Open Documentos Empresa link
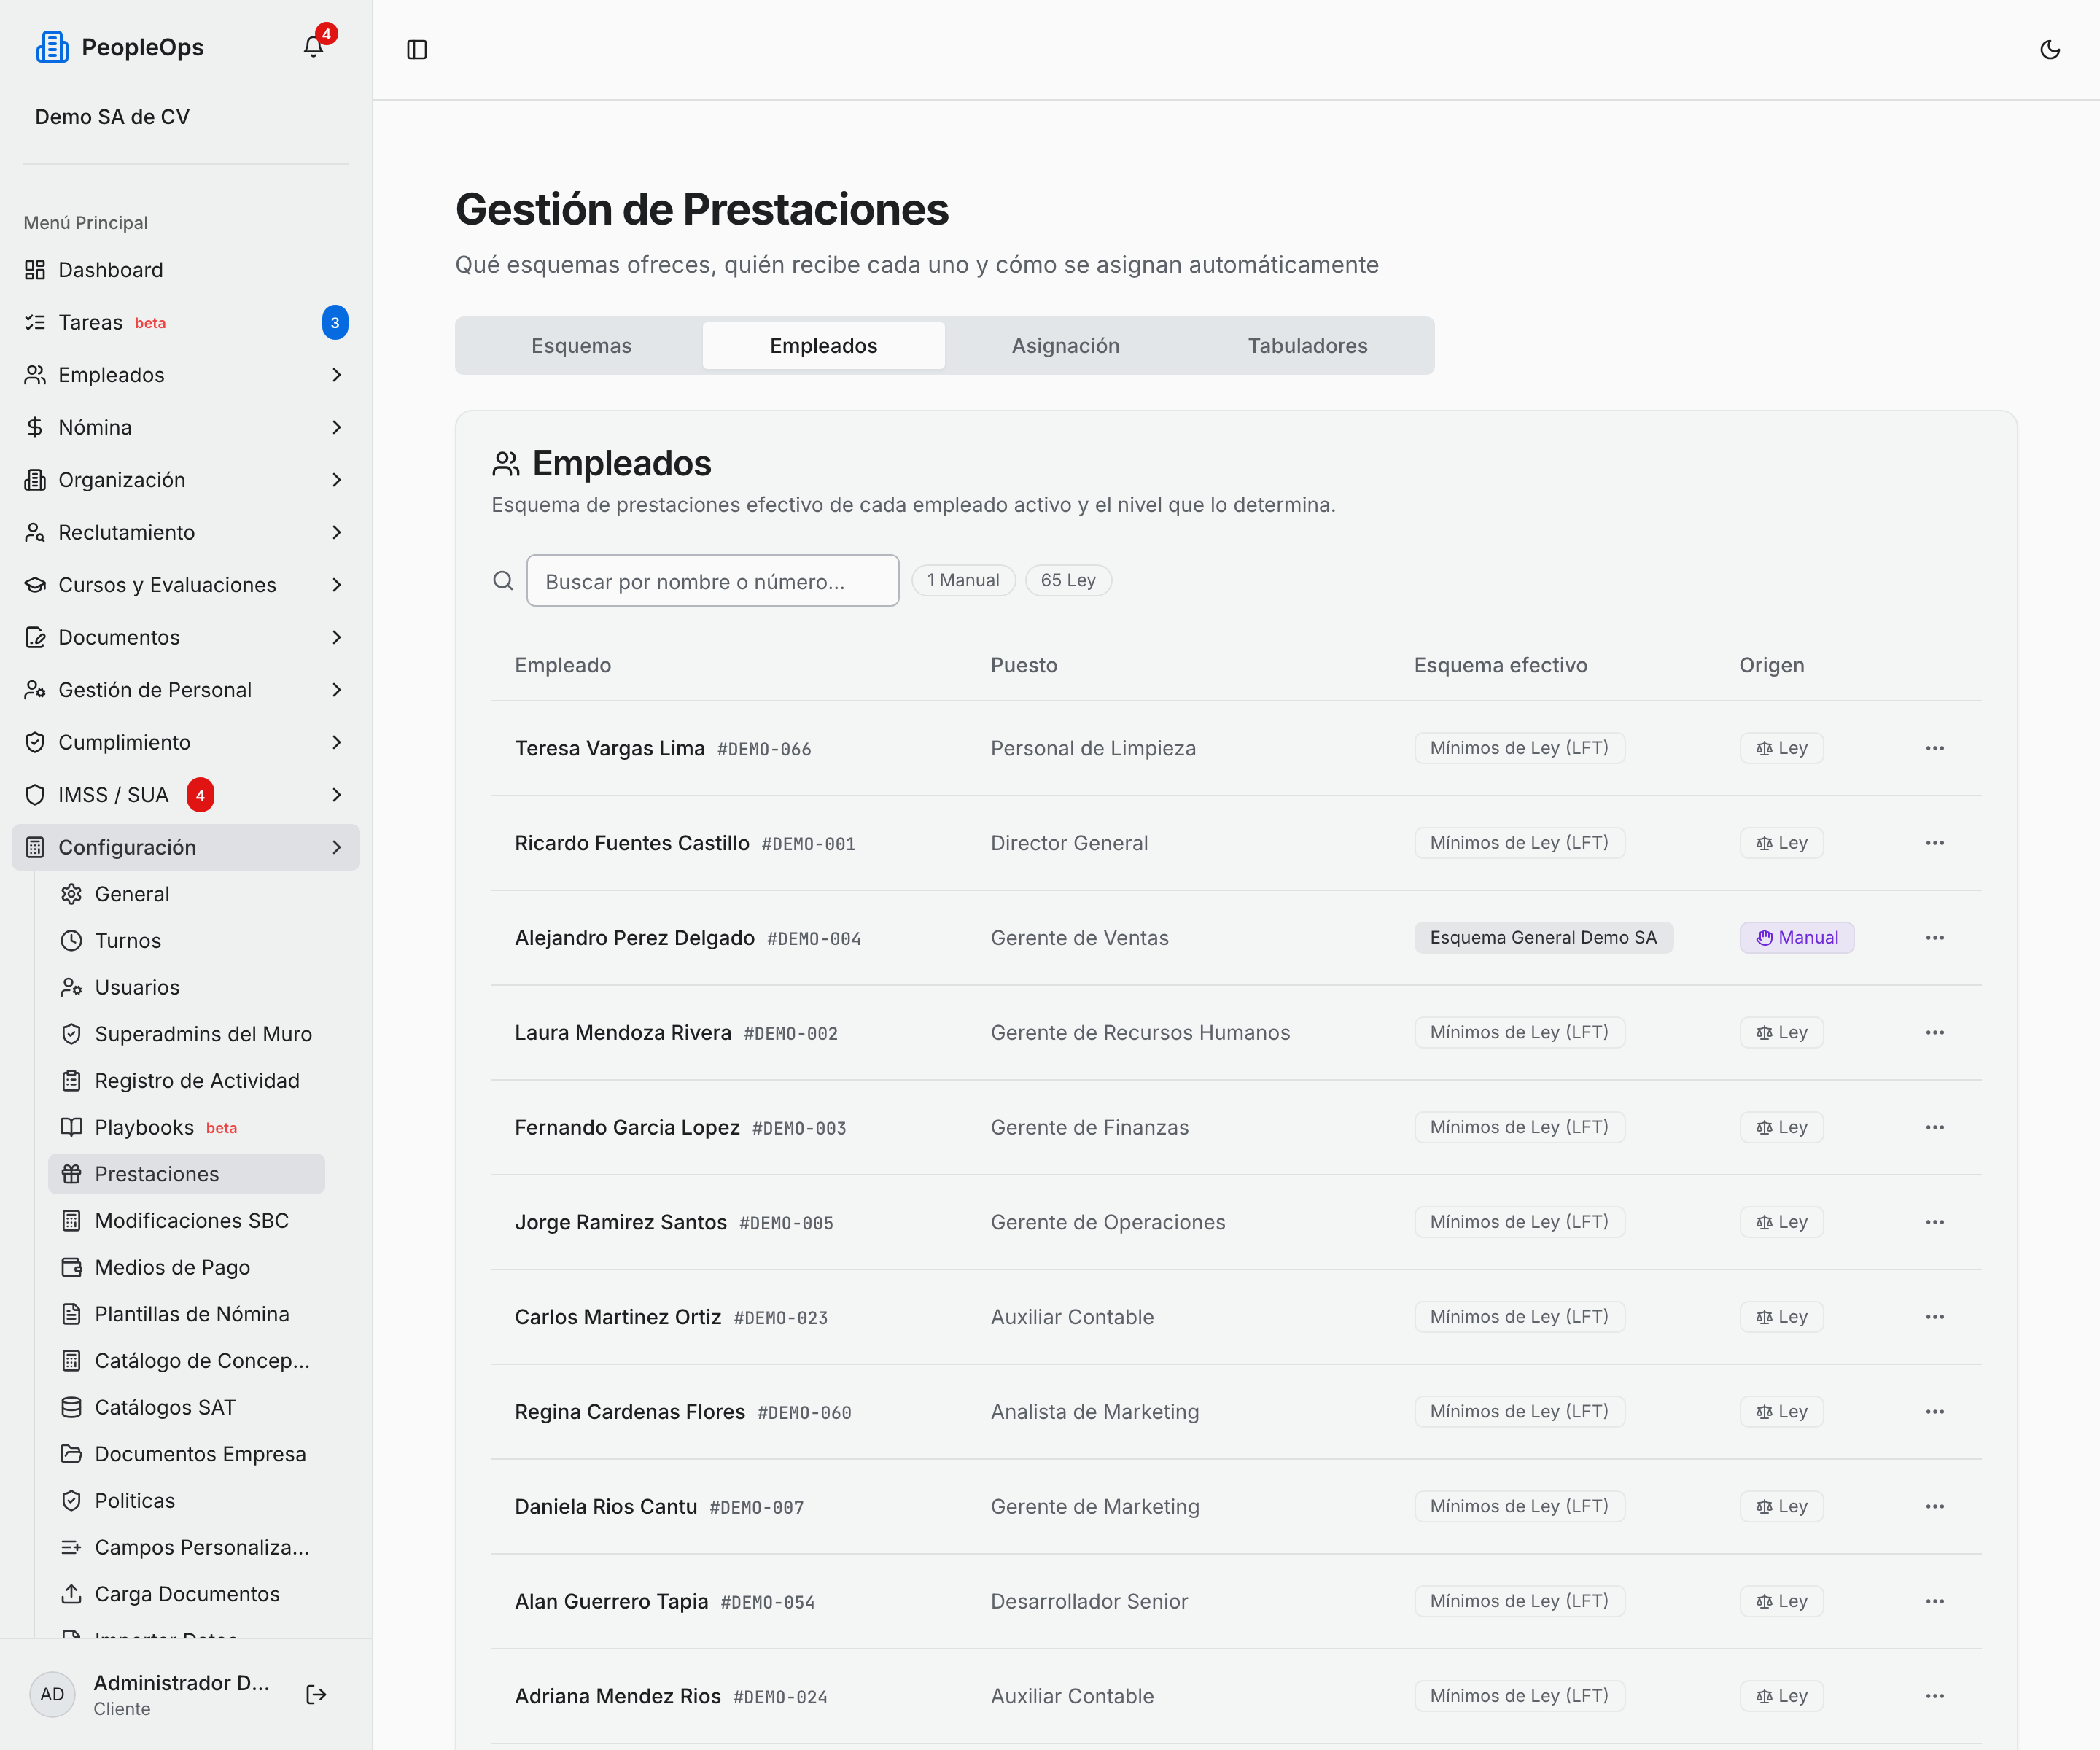This screenshot has height=1750, width=2100. click(186, 1454)
